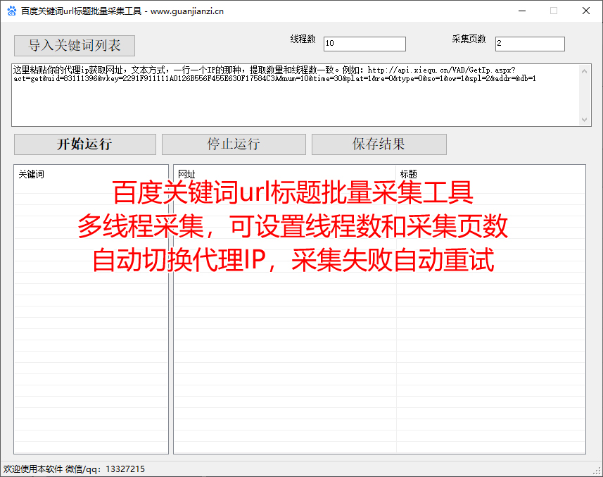Viewport: 603px width, 477px height.
Task: Click the 导入关键词列表 button
Action: 74,46
